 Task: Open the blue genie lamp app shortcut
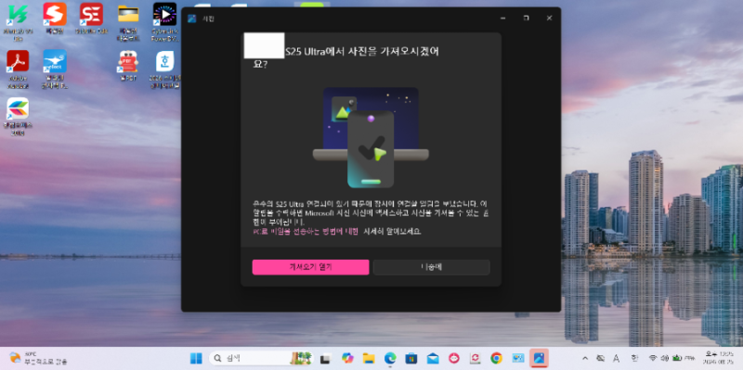click(55, 70)
